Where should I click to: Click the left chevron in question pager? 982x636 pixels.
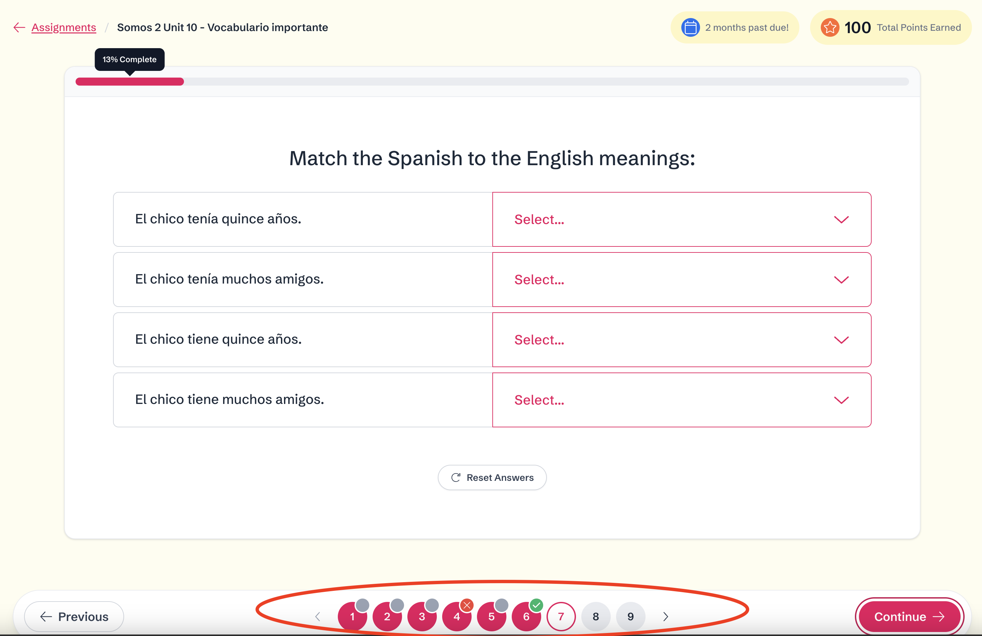point(317,616)
